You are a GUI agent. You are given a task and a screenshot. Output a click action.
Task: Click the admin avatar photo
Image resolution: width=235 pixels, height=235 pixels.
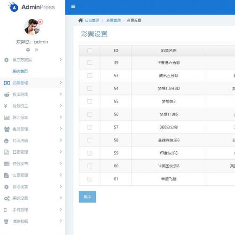pos(32,27)
